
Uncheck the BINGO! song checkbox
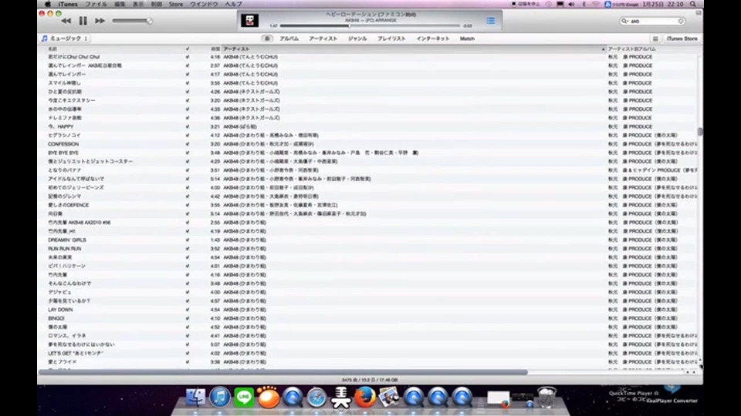(188, 318)
